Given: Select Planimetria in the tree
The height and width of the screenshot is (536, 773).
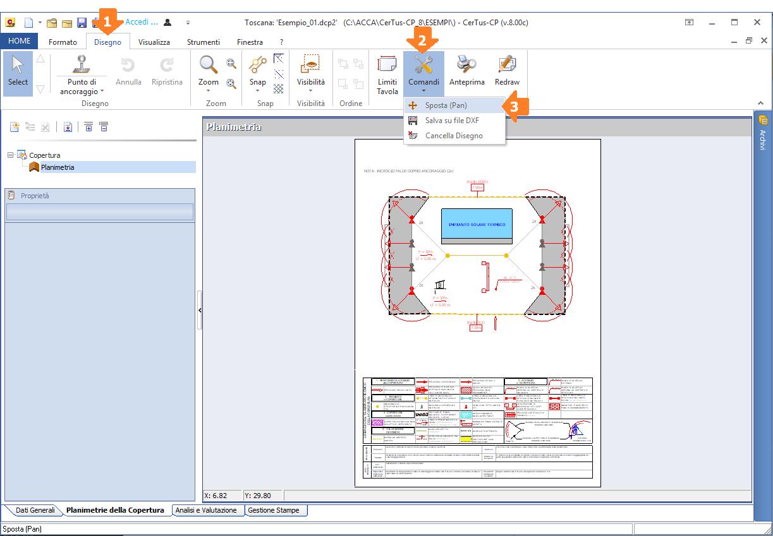Looking at the screenshot, I should click(x=58, y=167).
